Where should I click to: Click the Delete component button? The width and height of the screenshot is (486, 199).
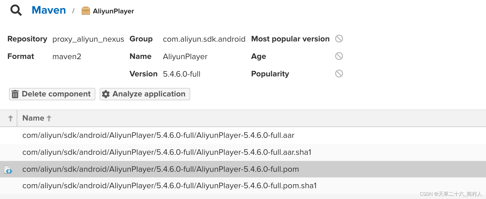pyautogui.click(x=52, y=94)
